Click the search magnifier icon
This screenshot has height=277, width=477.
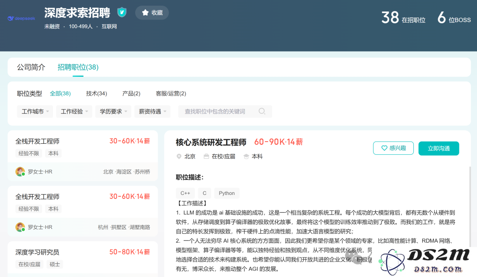tap(262, 111)
